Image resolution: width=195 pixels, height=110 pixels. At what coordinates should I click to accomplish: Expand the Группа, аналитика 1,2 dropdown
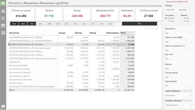[179, 50]
